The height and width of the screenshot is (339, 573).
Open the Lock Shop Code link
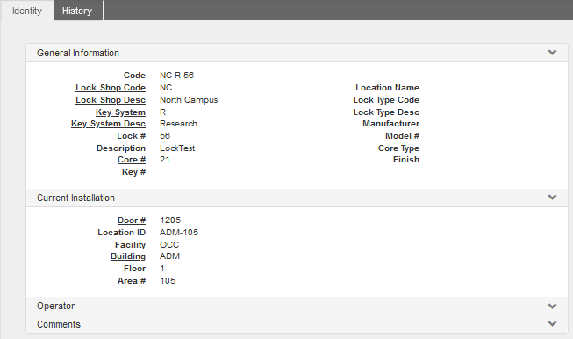click(x=111, y=88)
